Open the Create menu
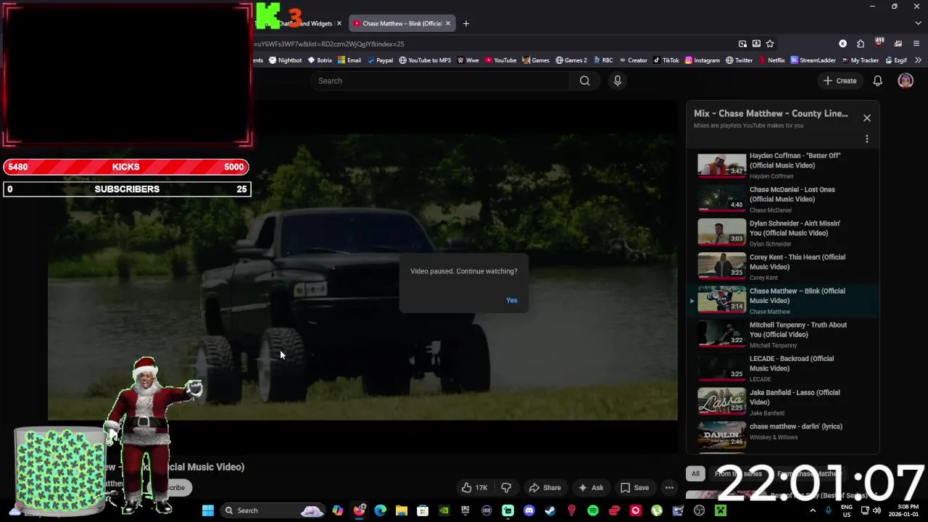Image resolution: width=928 pixels, height=522 pixels. pos(840,81)
